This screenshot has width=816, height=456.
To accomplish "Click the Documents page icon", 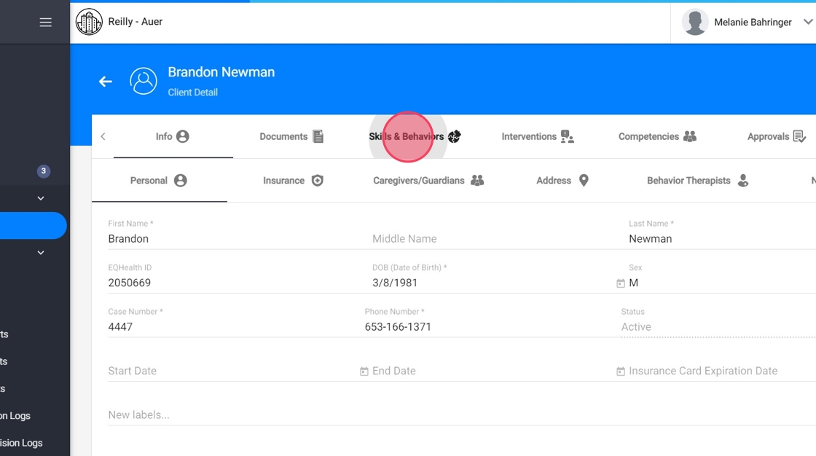I will click(318, 136).
